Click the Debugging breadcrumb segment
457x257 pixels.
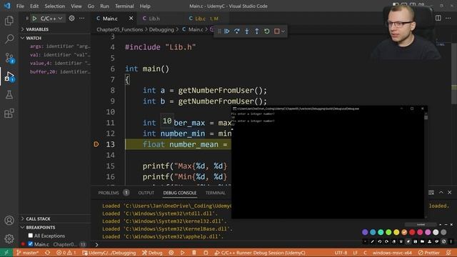161,29
